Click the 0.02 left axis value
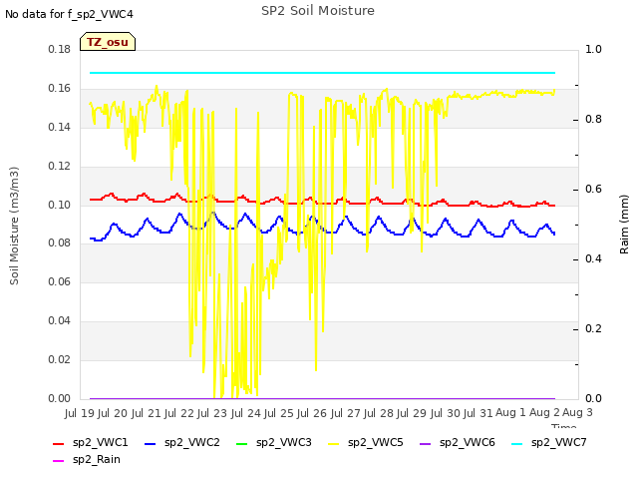This screenshot has width=638, height=479. tap(60, 359)
